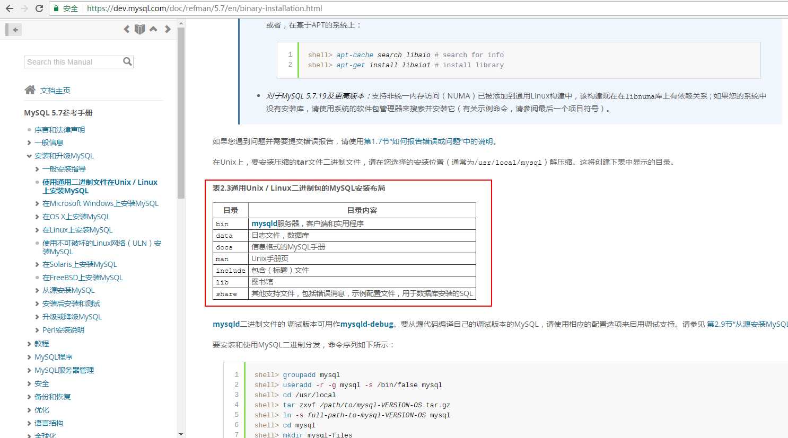Expand MySQL程序 section
Screen dimensions: 788x438
29,357
